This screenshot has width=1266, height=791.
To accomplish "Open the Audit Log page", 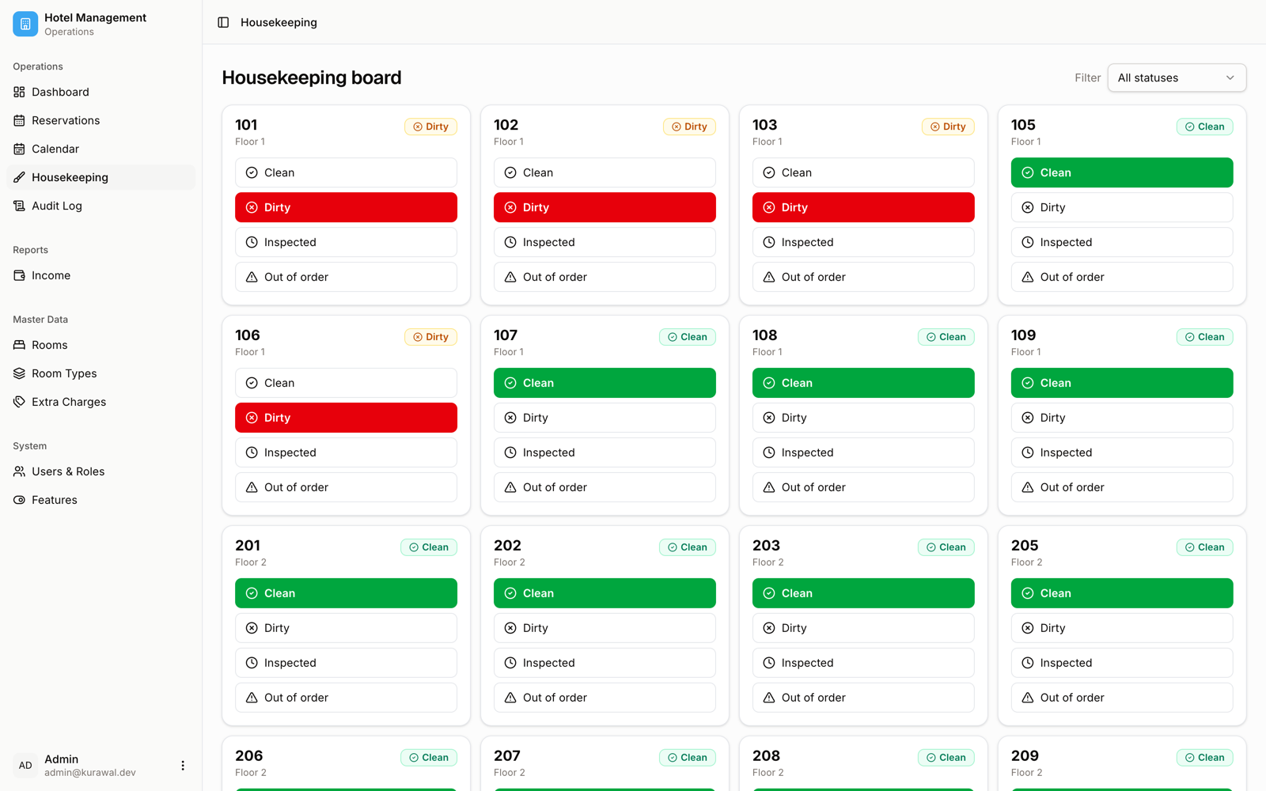I will tap(100, 206).
